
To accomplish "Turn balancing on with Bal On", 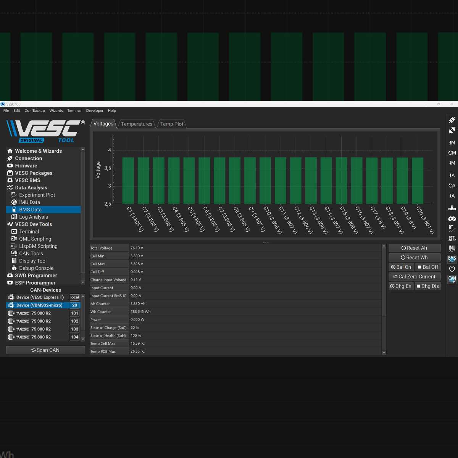I will click(x=401, y=267).
